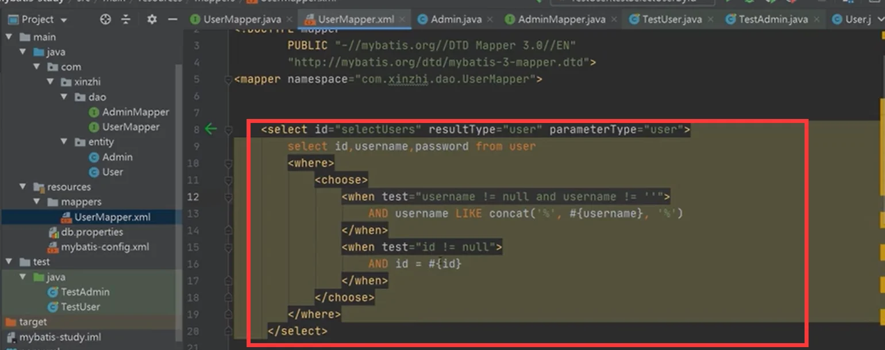Open the Project panel gear settings
The height and width of the screenshot is (350, 885).
152,20
